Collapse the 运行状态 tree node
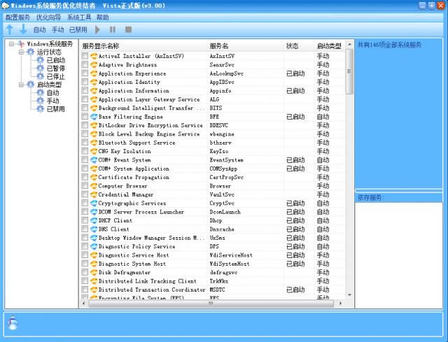The height and width of the screenshot is (342, 448). pos(22,52)
